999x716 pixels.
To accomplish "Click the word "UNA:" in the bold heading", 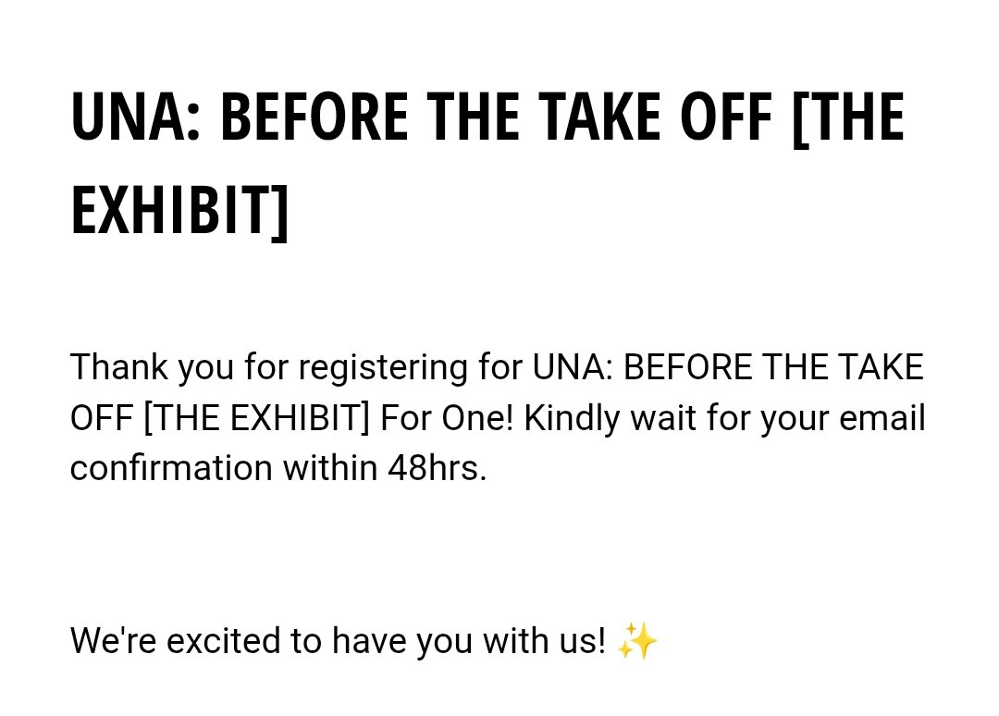I will pos(135,118).
